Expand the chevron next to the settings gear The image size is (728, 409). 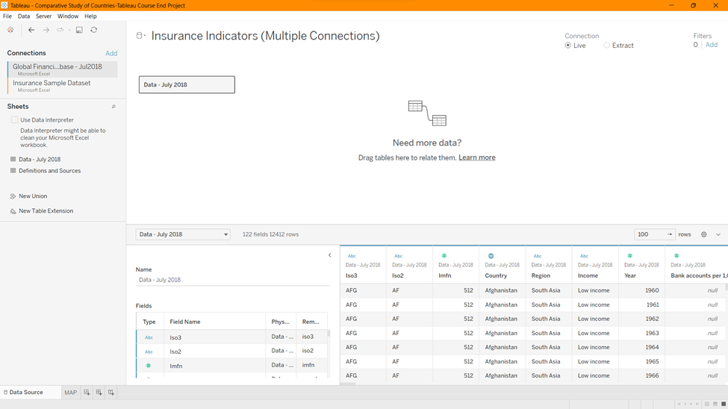click(718, 234)
